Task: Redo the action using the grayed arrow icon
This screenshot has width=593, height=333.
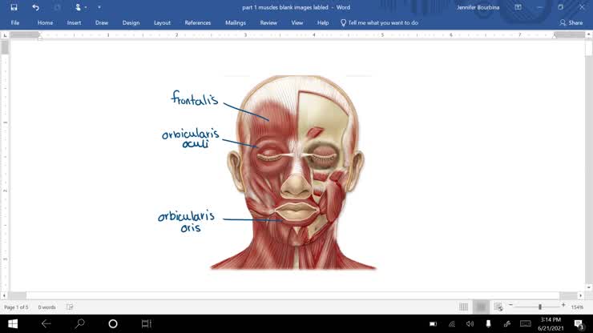Action: click(58, 7)
